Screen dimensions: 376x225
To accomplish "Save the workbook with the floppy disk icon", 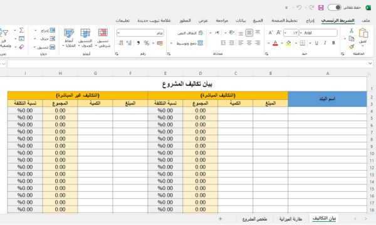I will [321, 7].
